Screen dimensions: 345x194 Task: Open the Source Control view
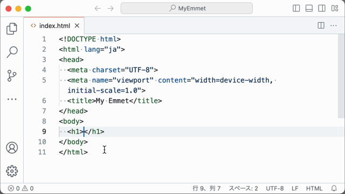coord(12,75)
